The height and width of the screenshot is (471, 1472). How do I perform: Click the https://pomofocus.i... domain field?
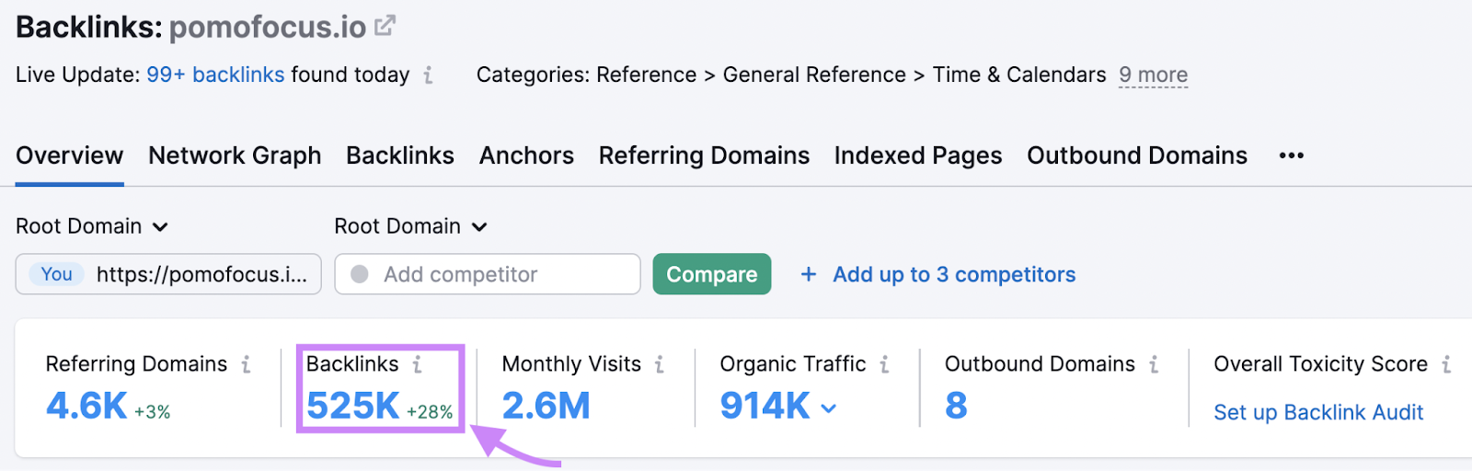pos(168,274)
